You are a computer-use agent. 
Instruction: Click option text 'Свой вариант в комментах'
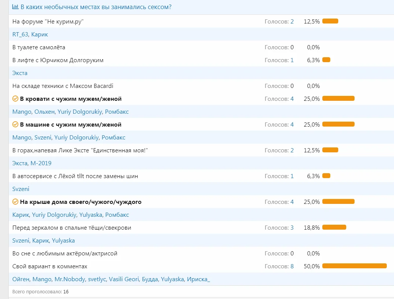[x=50, y=266]
